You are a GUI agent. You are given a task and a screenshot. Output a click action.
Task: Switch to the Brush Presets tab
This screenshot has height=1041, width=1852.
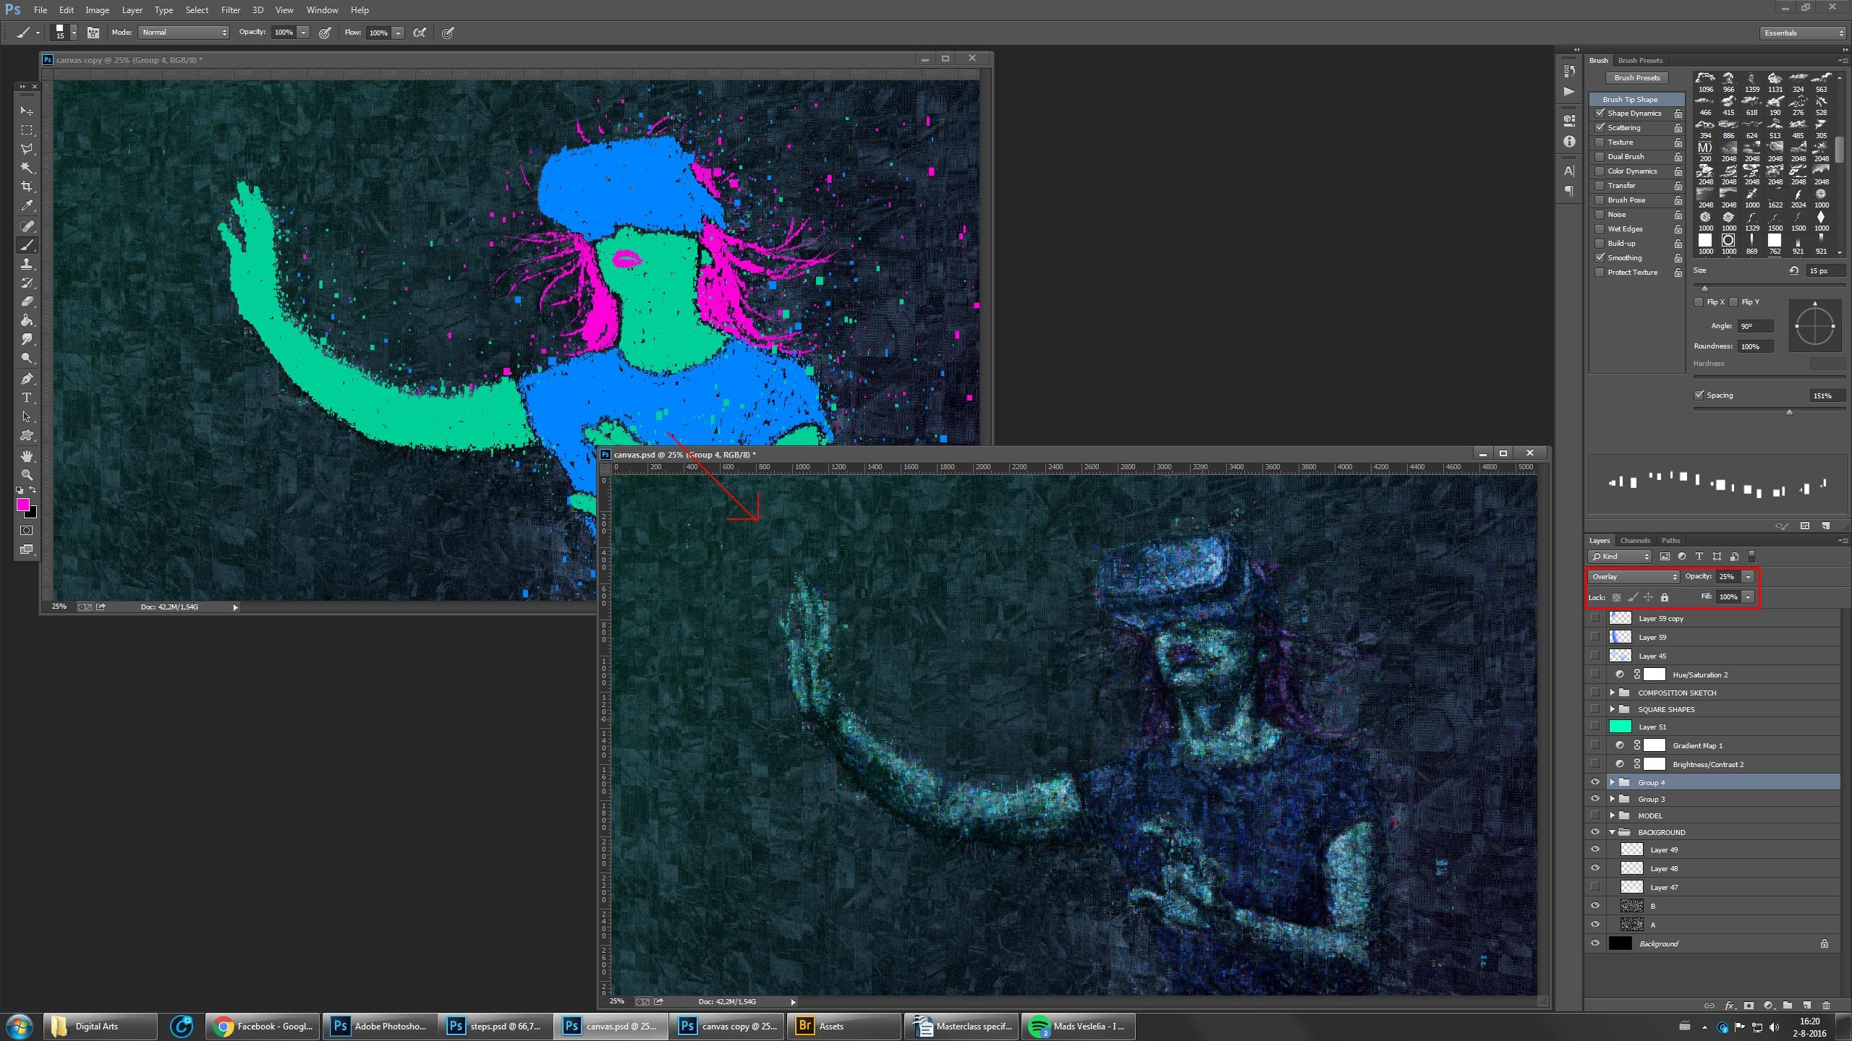1640,61
